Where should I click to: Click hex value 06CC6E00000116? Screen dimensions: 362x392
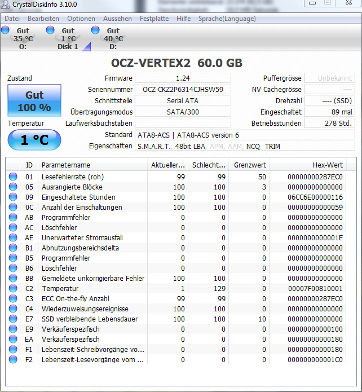click(315, 197)
